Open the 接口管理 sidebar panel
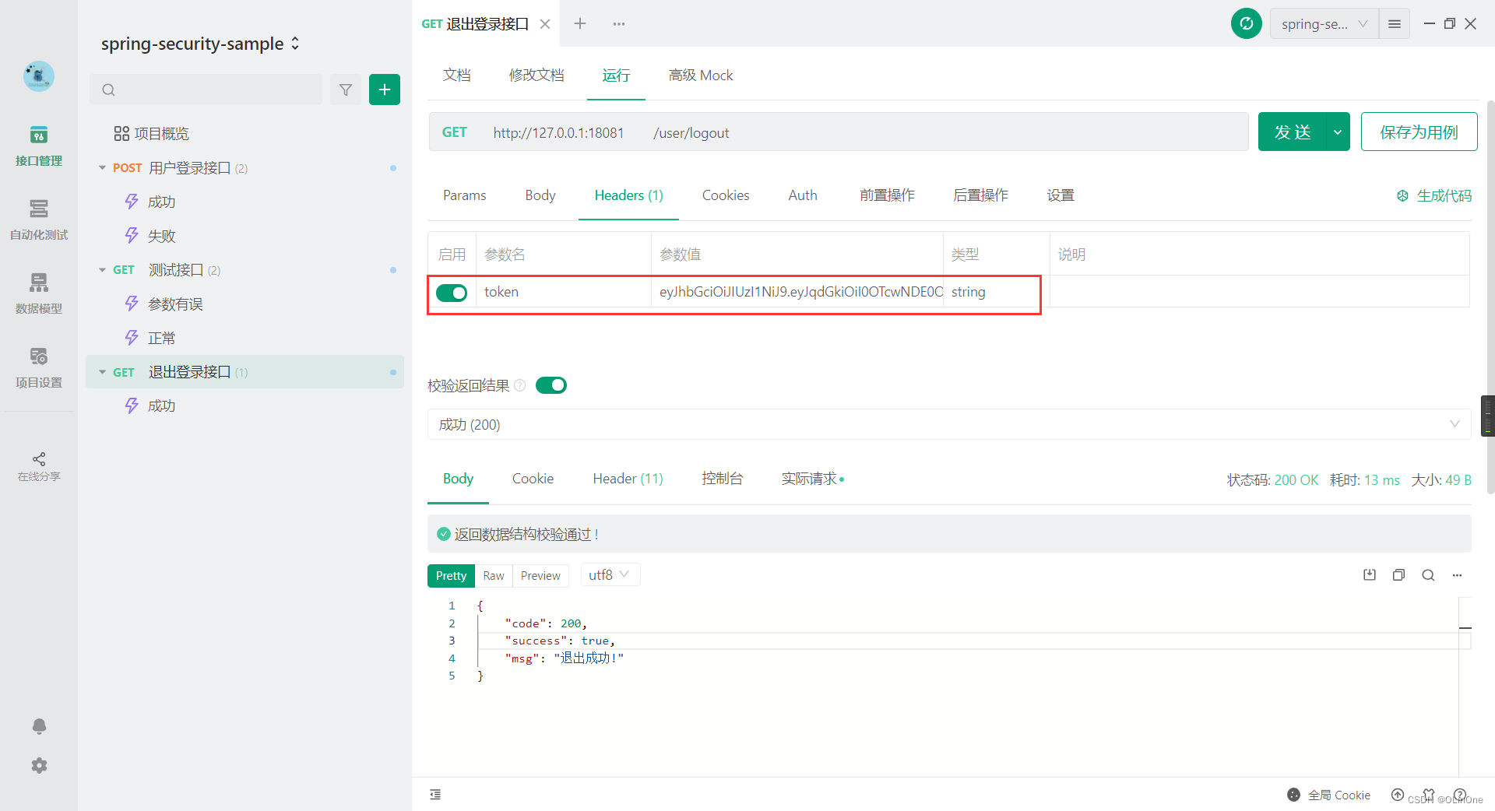Image resolution: width=1495 pixels, height=811 pixels. (38, 146)
